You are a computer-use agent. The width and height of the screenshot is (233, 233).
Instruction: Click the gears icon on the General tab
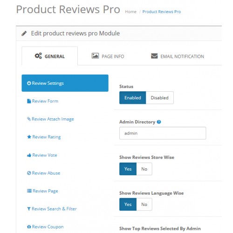click(x=38, y=56)
